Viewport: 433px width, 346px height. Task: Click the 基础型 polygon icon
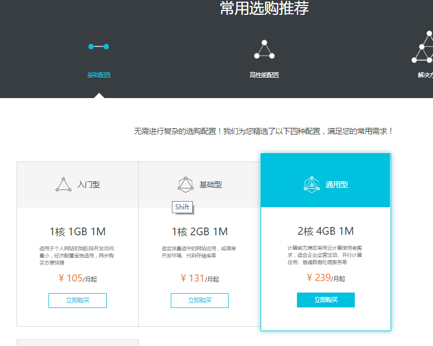pyautogui.click(x=186, y=185)
